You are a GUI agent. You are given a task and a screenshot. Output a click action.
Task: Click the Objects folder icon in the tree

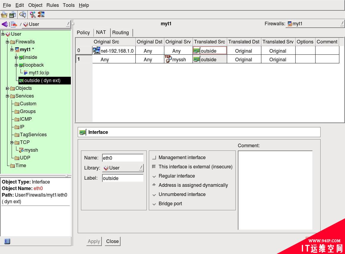(x=13, y=88)
